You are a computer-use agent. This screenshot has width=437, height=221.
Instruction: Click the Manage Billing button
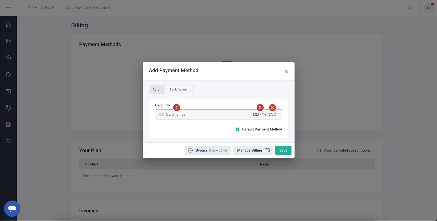click(253, 150)
